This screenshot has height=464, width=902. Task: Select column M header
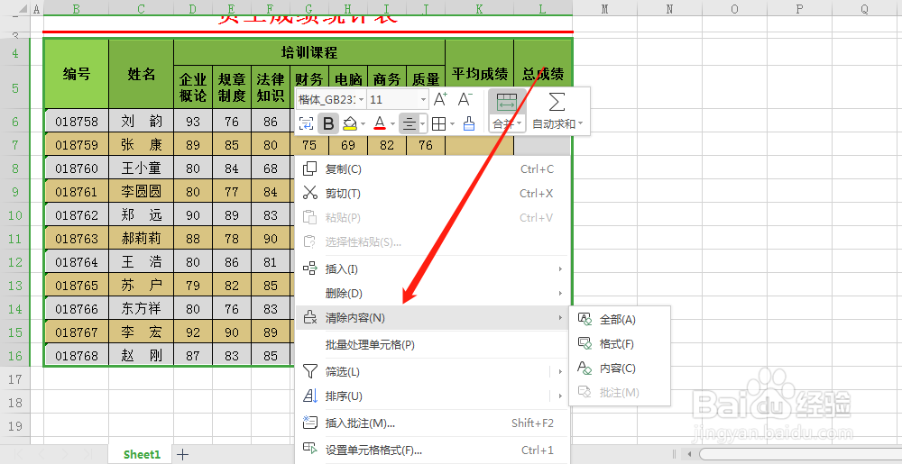(x=604, y=9)
